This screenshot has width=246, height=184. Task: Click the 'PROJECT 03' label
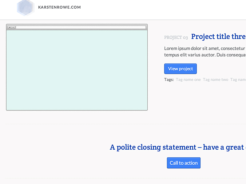tap(176, 37)
